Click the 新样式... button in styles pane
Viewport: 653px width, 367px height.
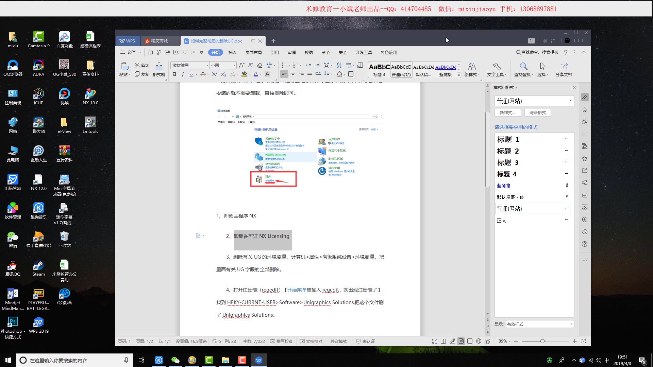click(507, 113)
